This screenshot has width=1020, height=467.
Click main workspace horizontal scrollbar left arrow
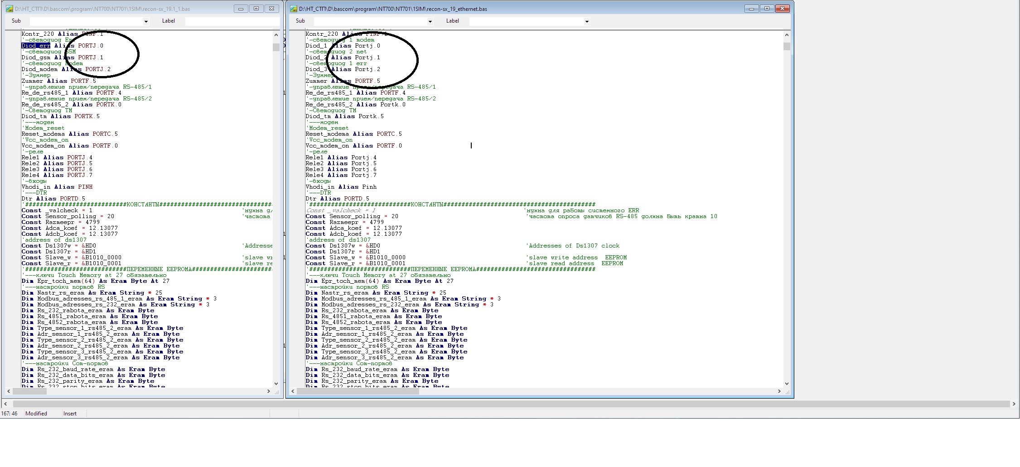point(5,404)
